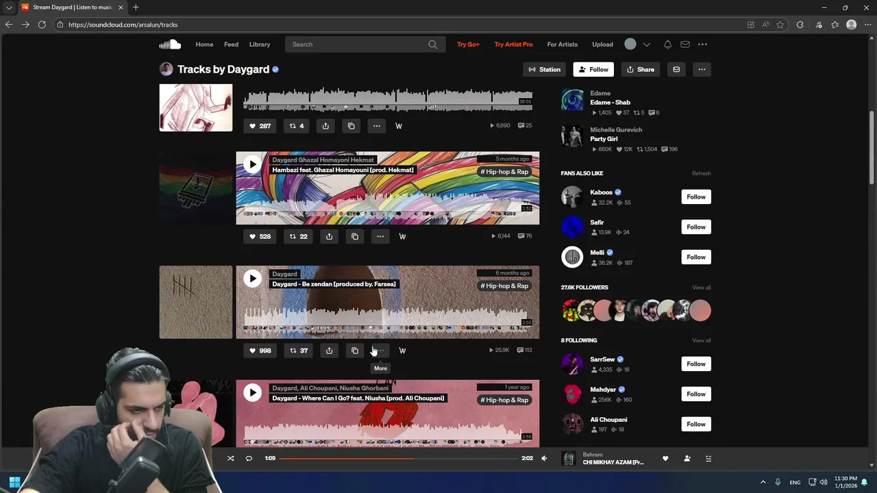Image resolution: width=877 pixels, height=493 pixels.
Task: Seek within the Be zendan waveform
Action: 388,320
